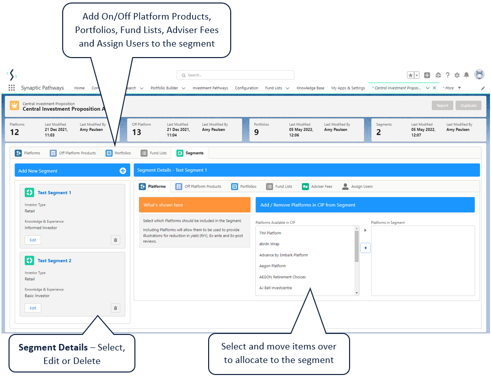Move selected platform right into segment
This screenshot has width=491, height=376.
click(x=365, y=230)
